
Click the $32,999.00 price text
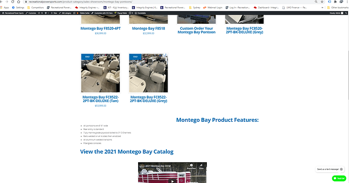(x=149, y=33)
